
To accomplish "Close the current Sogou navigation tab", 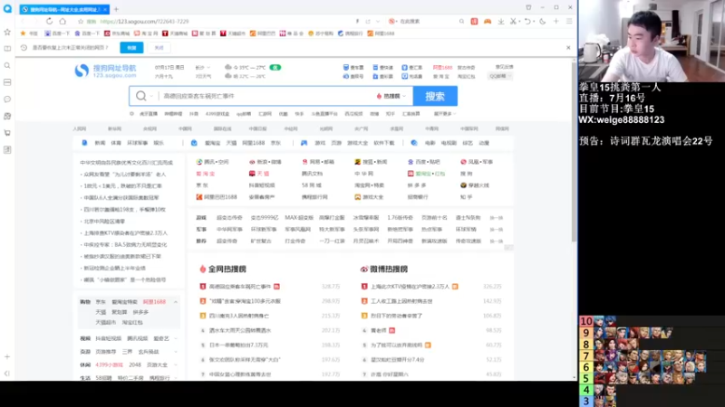I will [105, 9].
